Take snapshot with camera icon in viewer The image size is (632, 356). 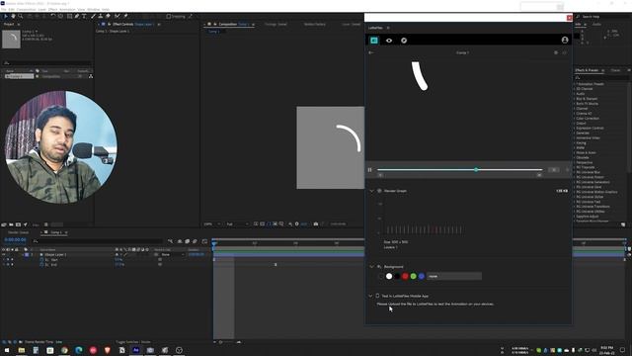click(316, 223)
